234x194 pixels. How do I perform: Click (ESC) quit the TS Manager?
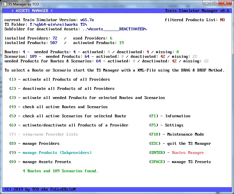tap(180, 144)
